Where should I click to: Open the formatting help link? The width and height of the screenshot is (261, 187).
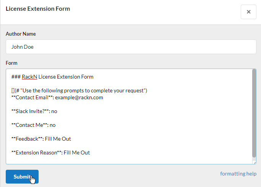(238, 174)
